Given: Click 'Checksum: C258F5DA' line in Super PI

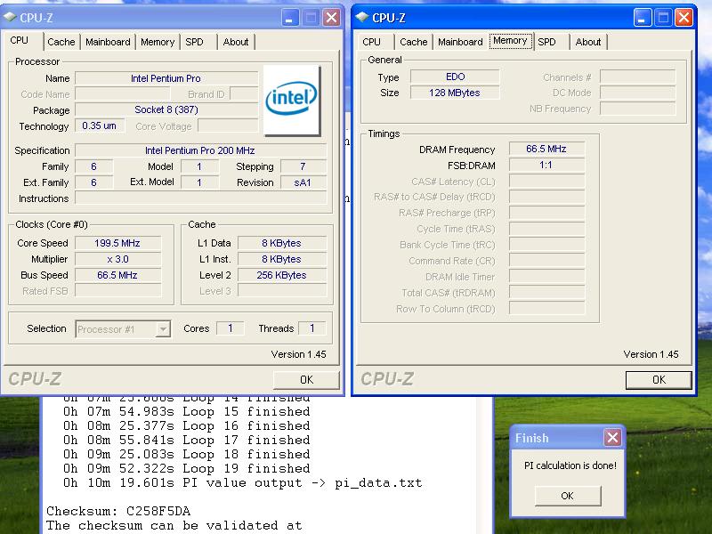Looking at the screenshot, I should click(118, 511).
